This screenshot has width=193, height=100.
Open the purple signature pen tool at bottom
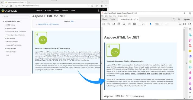tap(190, 89)
